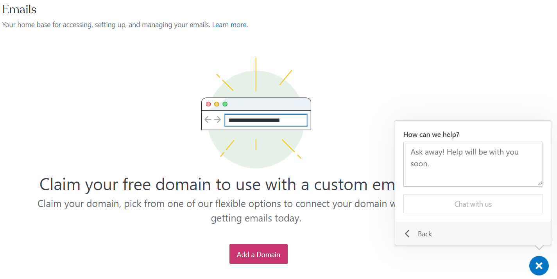
Task: Select Back in the help widget footer
Action: pyautogui.click(x=424, y=234)
